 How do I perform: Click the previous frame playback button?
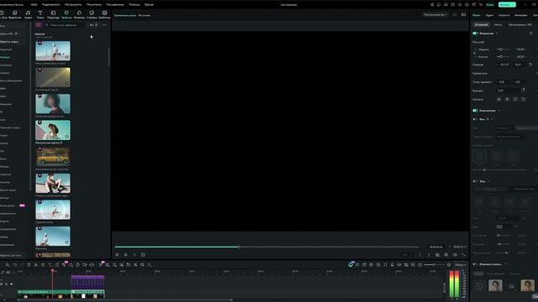117,255
